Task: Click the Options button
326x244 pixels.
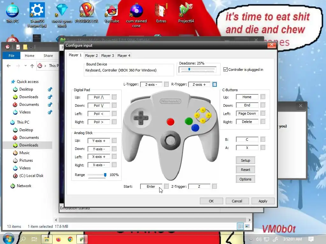Action: 245,179
